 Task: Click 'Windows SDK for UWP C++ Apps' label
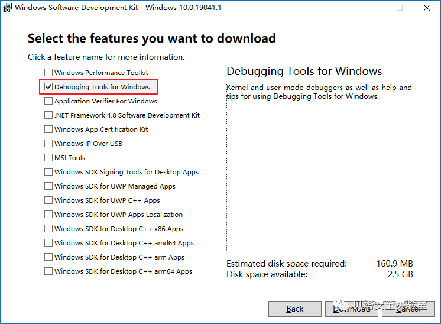[x=107, y=200]
